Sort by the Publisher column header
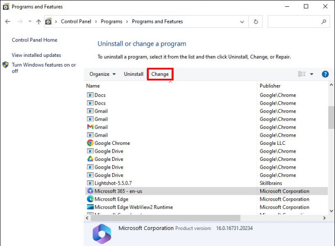The width and height of the screenshot is (335, 246). coord(270,86)
